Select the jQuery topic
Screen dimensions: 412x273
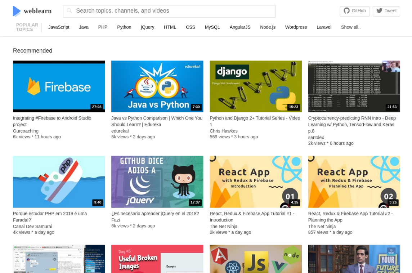147,27
